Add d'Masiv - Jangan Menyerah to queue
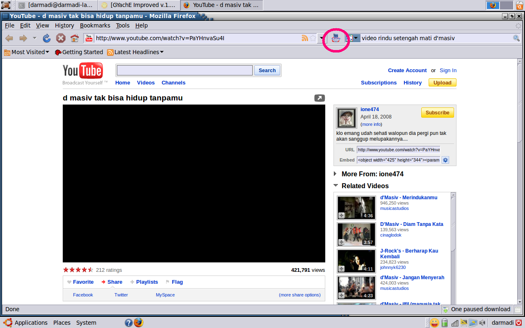Viewport: 525px width, 328px height. click(x=341, y=295)
